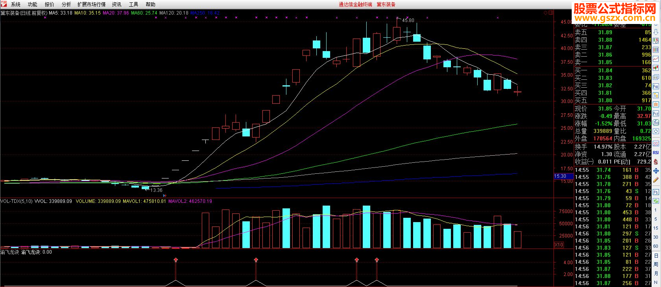The image size is (661, 287).
Task: Open the 功能 menu
Action: click(x=33, y=4)
